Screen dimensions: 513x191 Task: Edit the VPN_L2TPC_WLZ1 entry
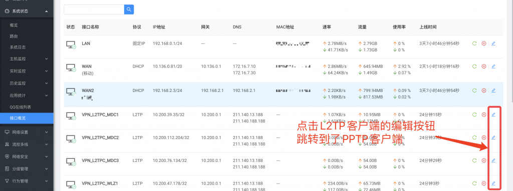pos(493,183)
